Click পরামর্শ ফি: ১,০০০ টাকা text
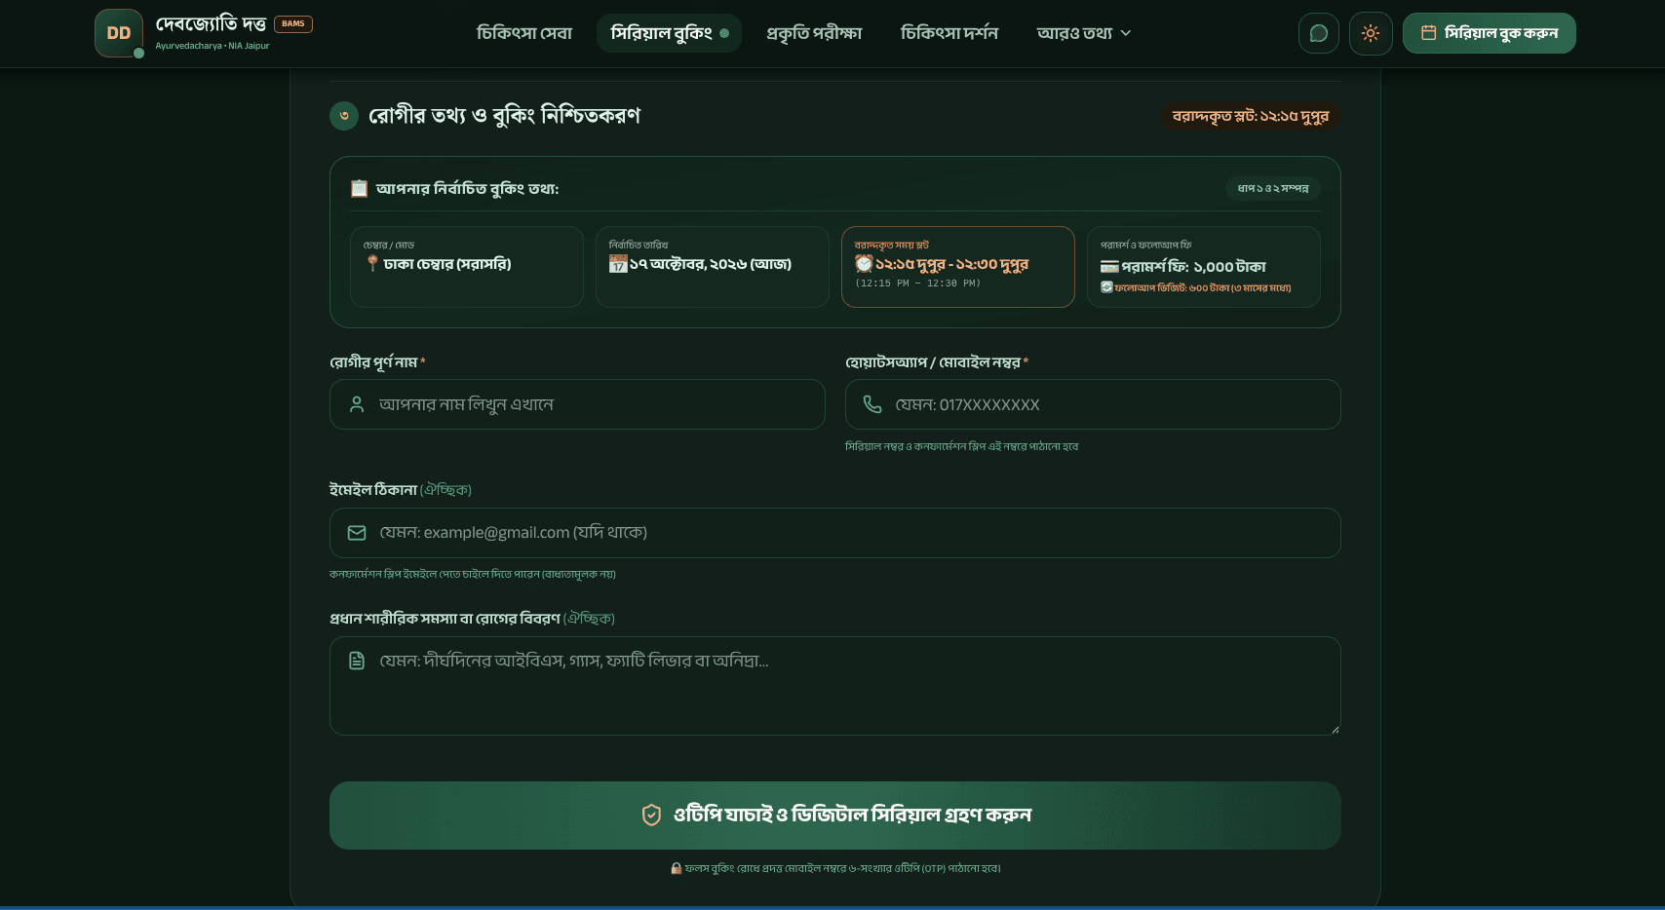The width and height of the screenshot is (1665, 910). pos(1193,267)
